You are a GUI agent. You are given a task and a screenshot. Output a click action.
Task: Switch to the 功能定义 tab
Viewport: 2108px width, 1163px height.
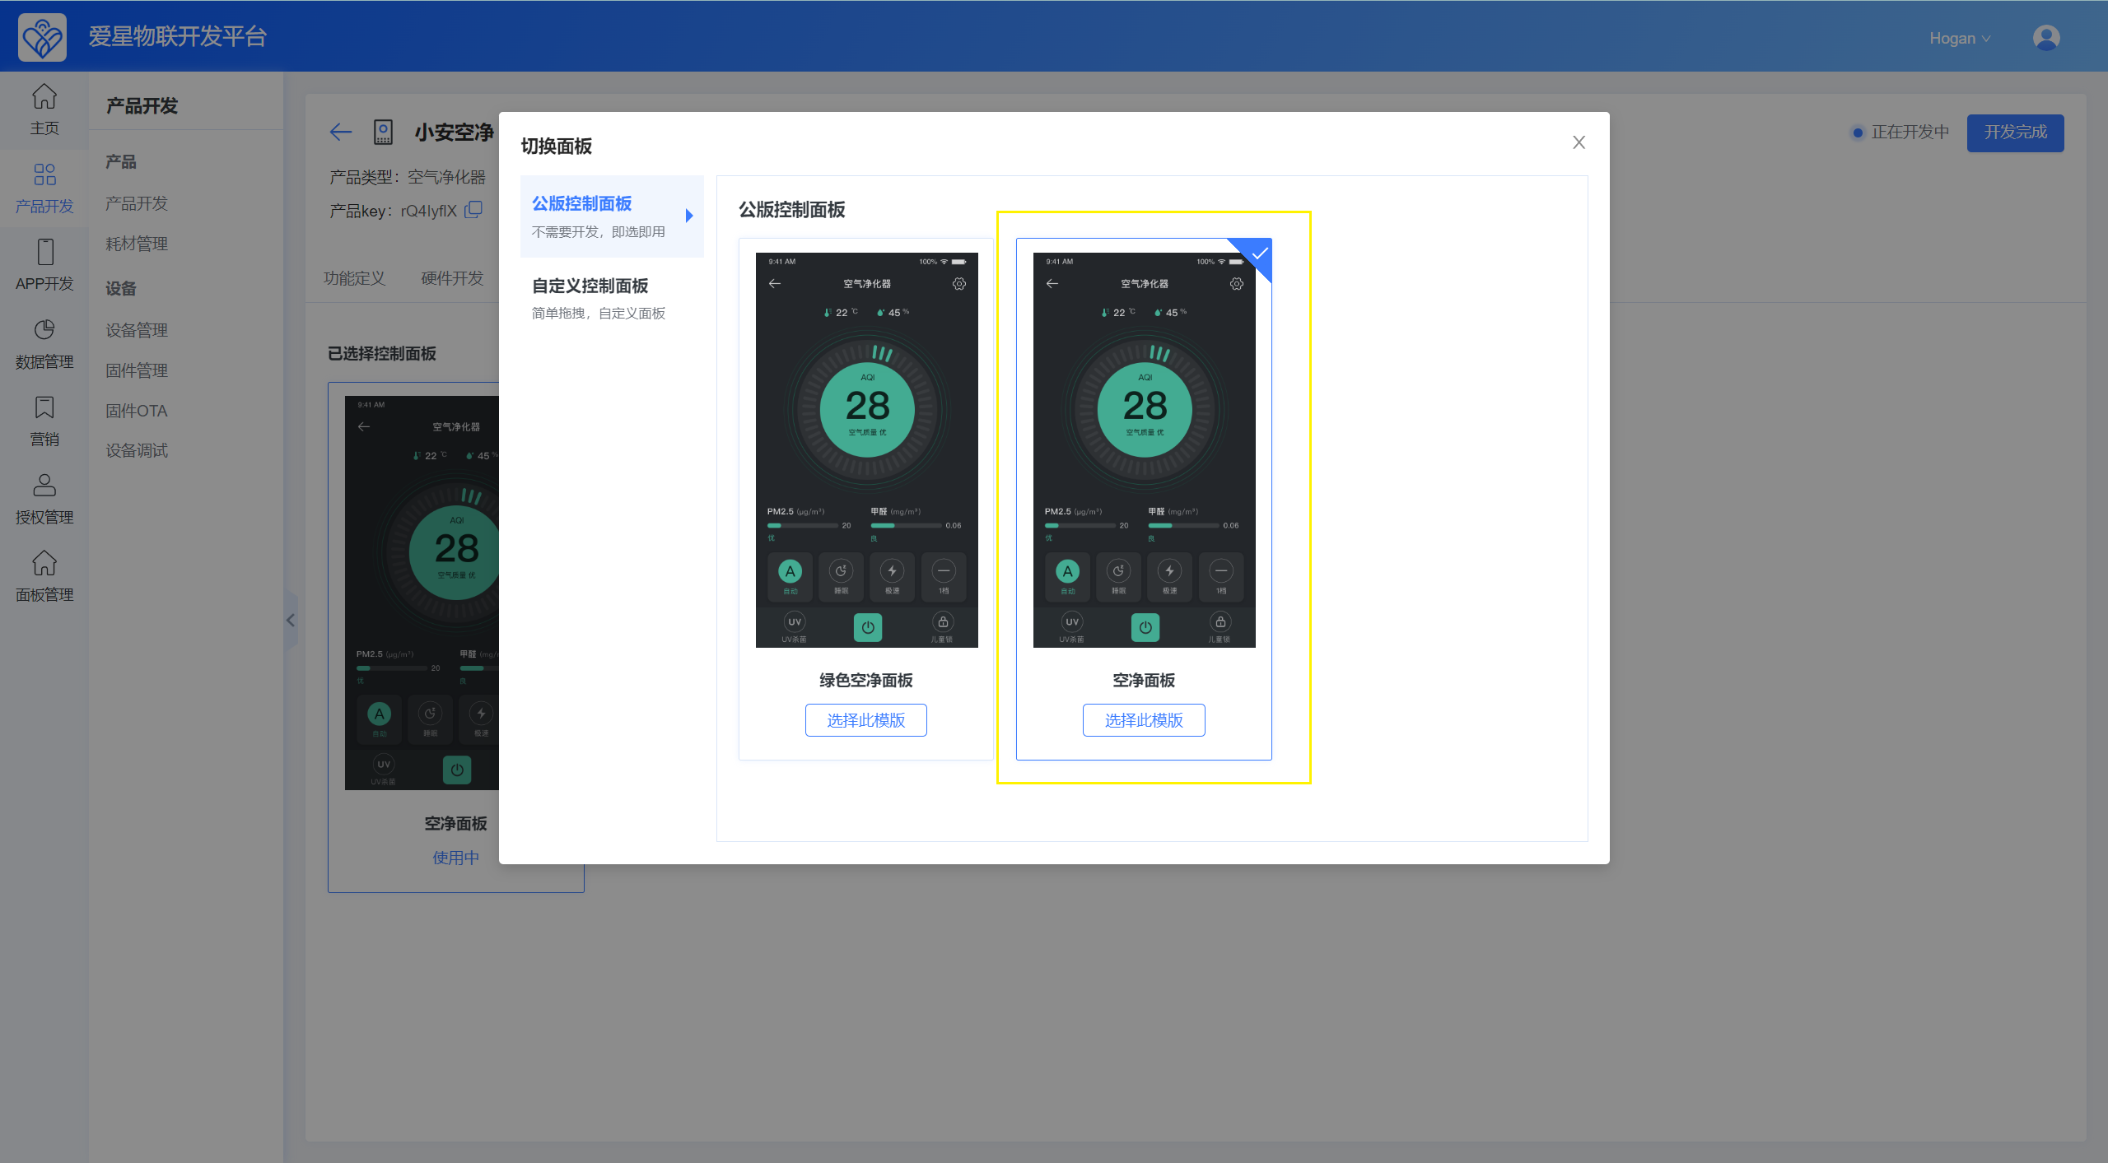click(354, 278)
